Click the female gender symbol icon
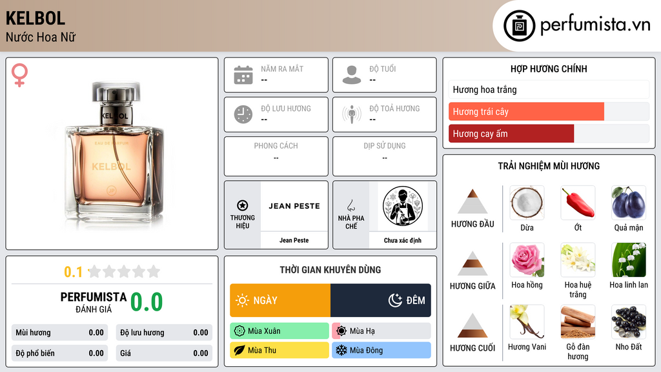This screenshot has height=372, width=661. pyautogui.click(x=19, y=75)
